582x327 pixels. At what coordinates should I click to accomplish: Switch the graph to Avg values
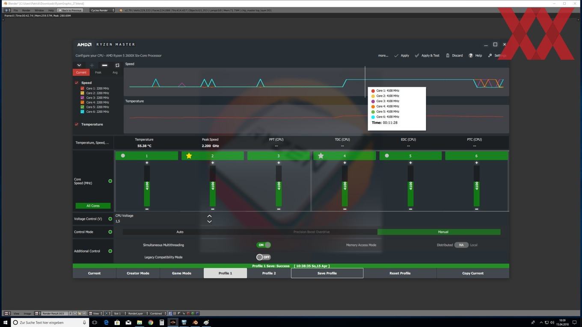click(x=115, y=72)
